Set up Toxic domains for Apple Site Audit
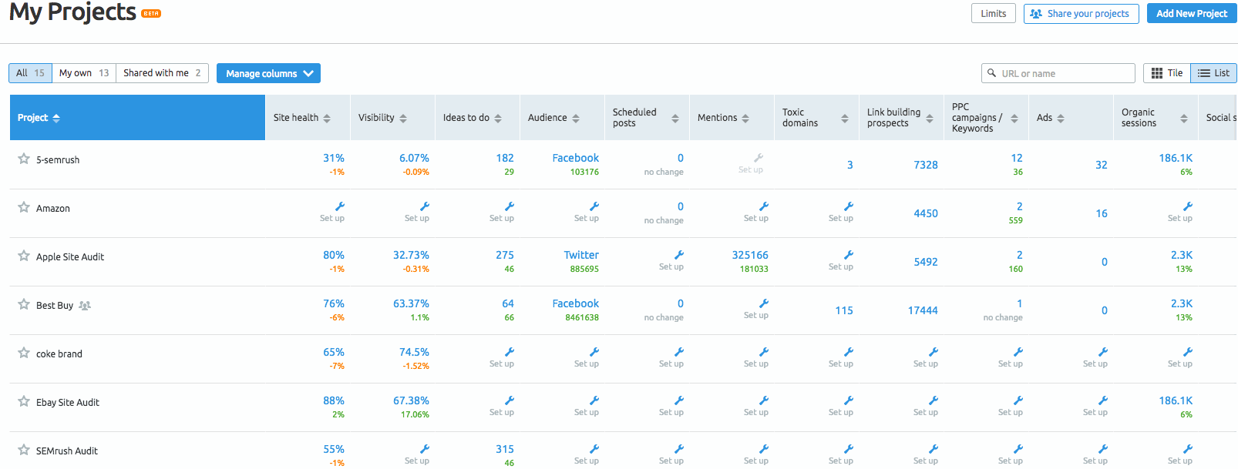The height and width of the screenshot is (469, 1238). pos(842,260)
